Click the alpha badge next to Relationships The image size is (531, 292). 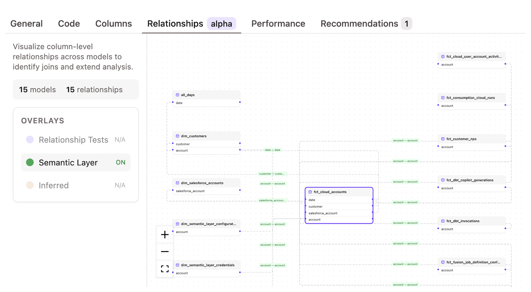pyautogui.click(x=221, y=23)
